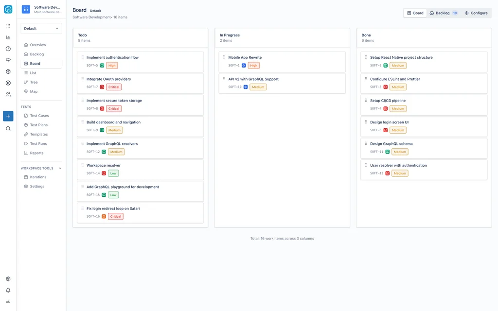Click the clock icon in left rail
The height and width of the screenshot is (311, 498).
pos(8,49)
